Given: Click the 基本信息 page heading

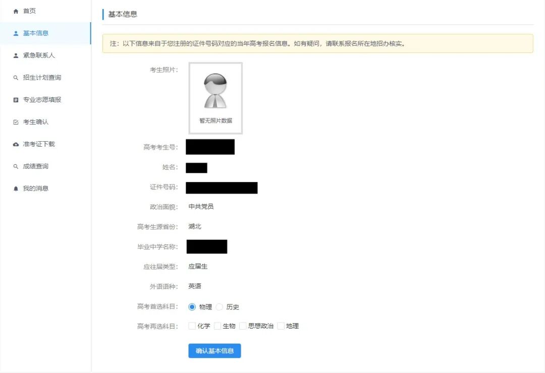Looking at the screenshot, I should tap(123, 14).
